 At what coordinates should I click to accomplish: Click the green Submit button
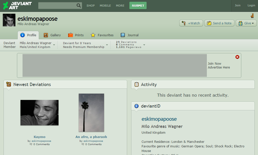coord(138,6)
